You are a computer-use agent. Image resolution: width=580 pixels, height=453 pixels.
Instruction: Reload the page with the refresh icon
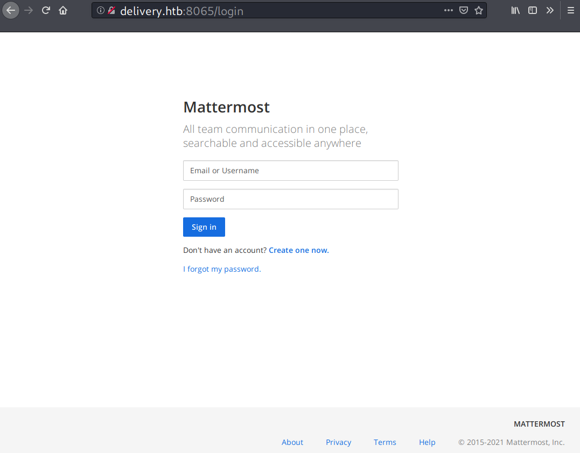click(x=46, y=10)
